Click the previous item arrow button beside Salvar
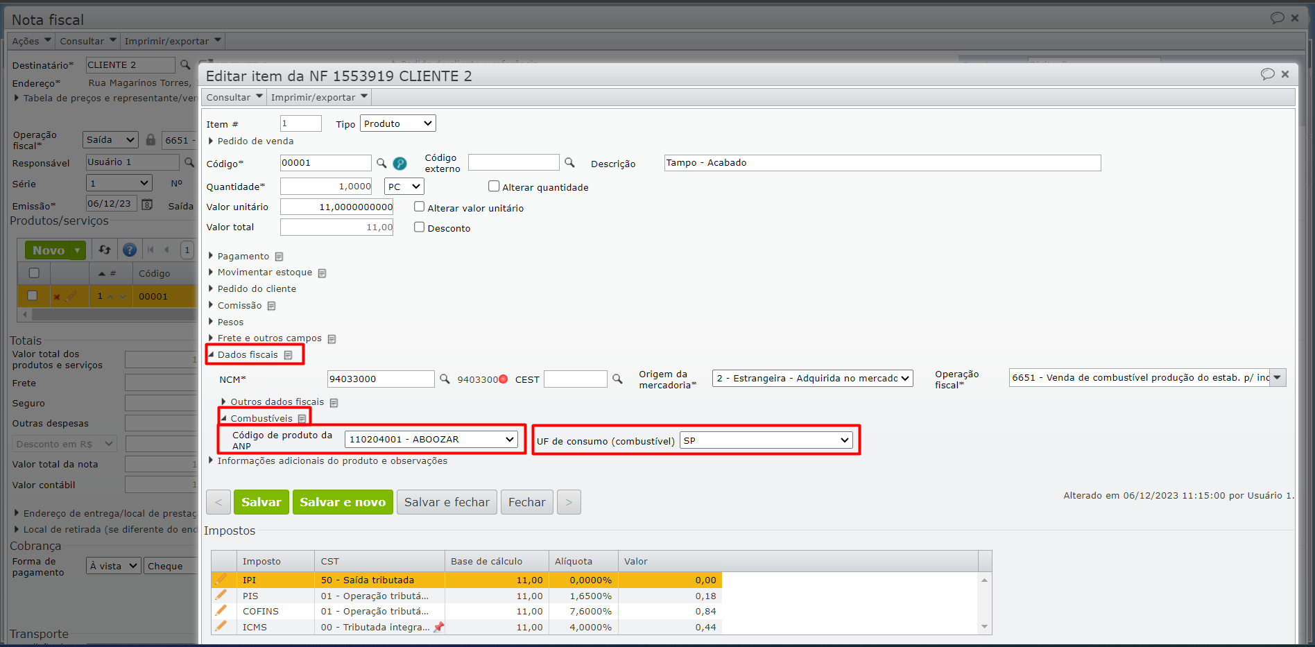 218,502
